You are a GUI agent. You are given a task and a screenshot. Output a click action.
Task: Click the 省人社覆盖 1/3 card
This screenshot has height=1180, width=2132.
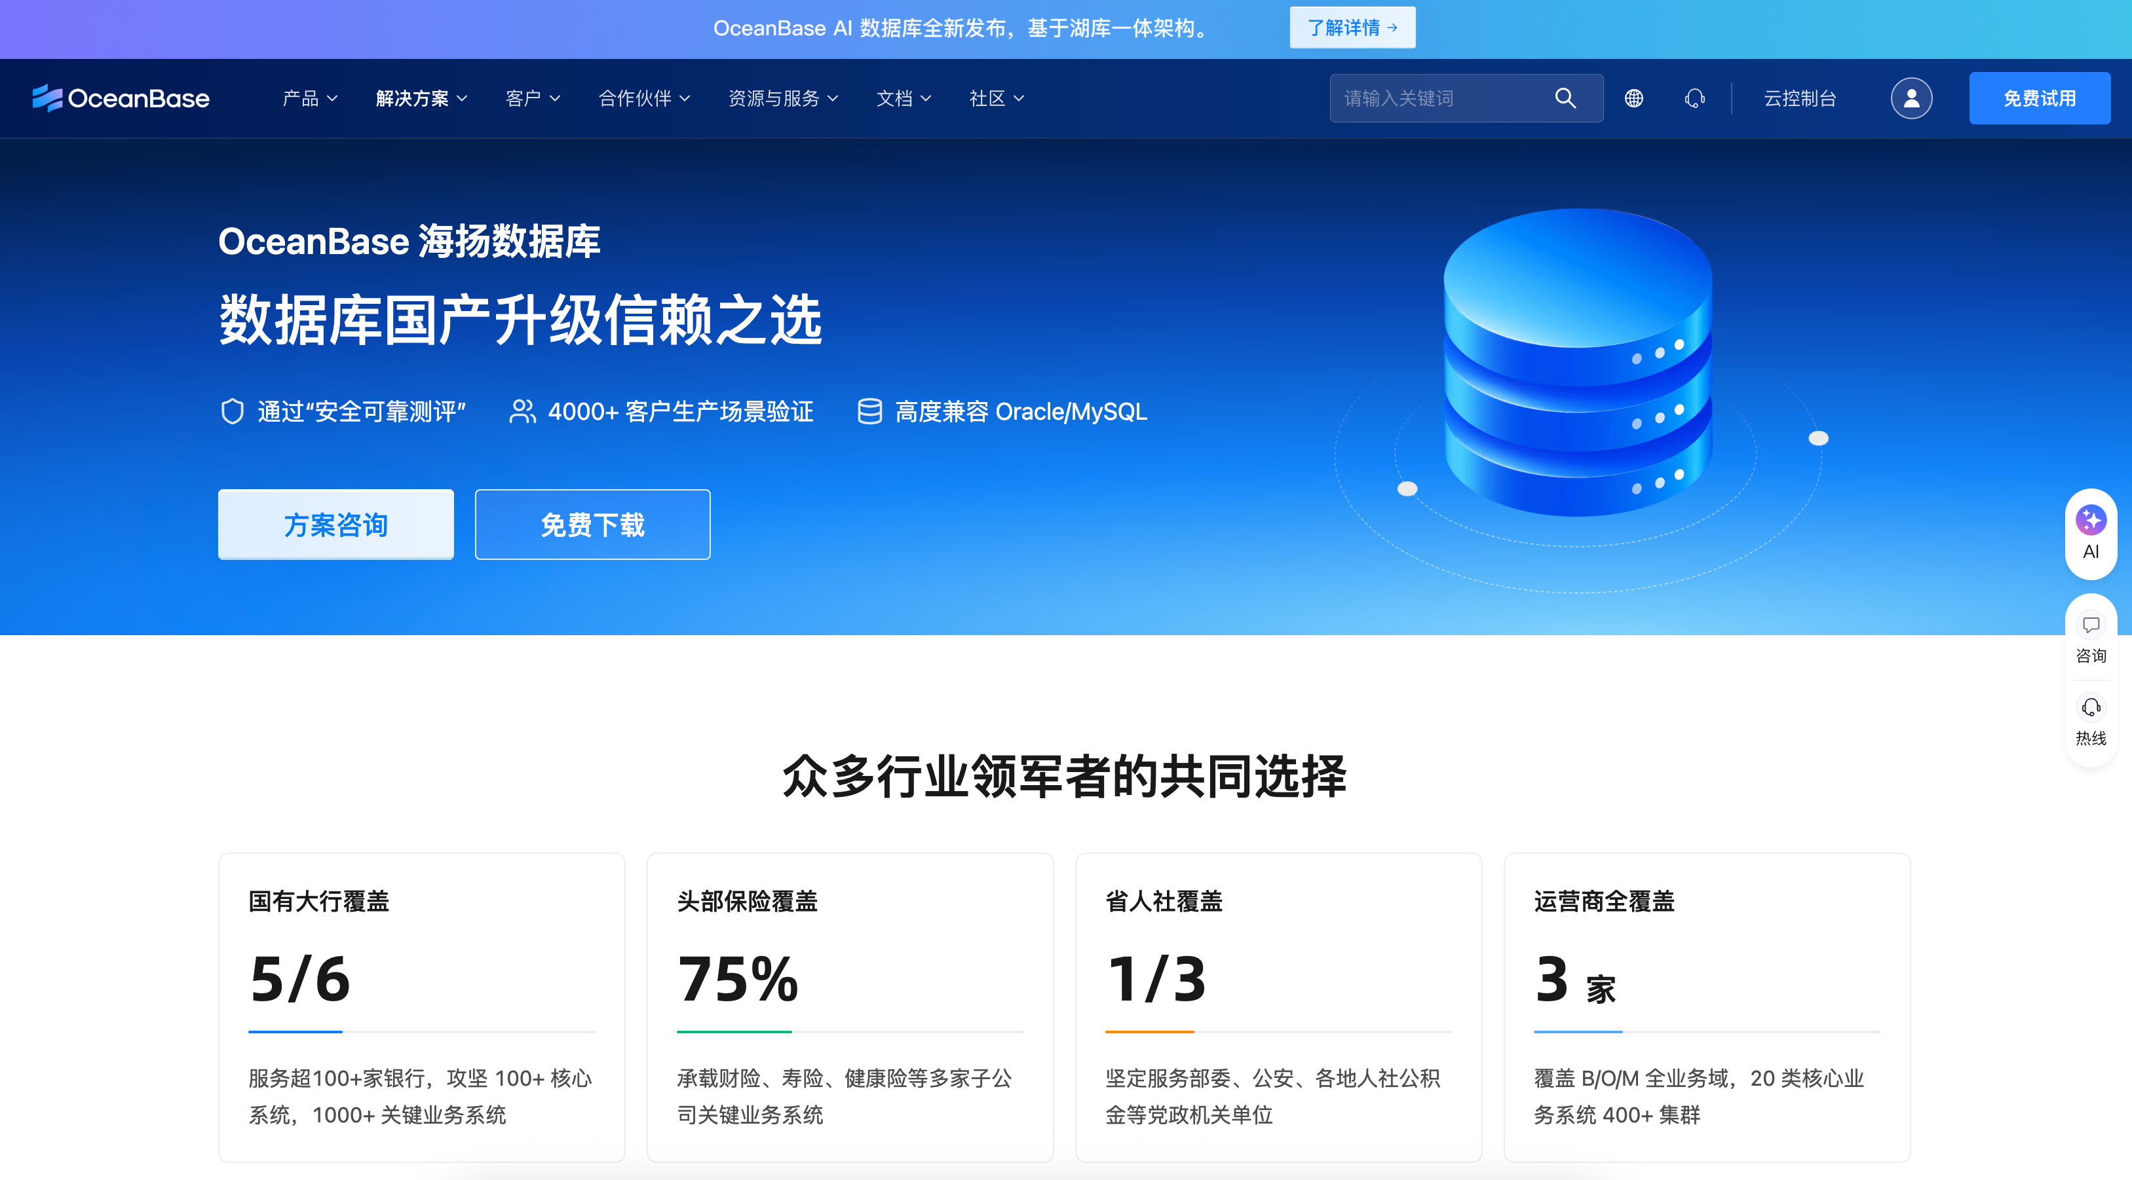[x=1279, y=1008]
